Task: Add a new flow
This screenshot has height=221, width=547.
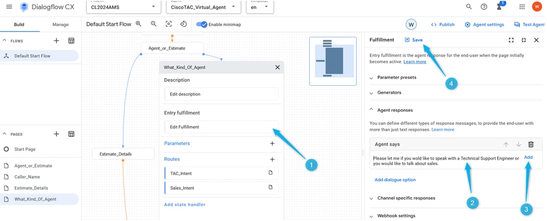Action: click(56, 41)
